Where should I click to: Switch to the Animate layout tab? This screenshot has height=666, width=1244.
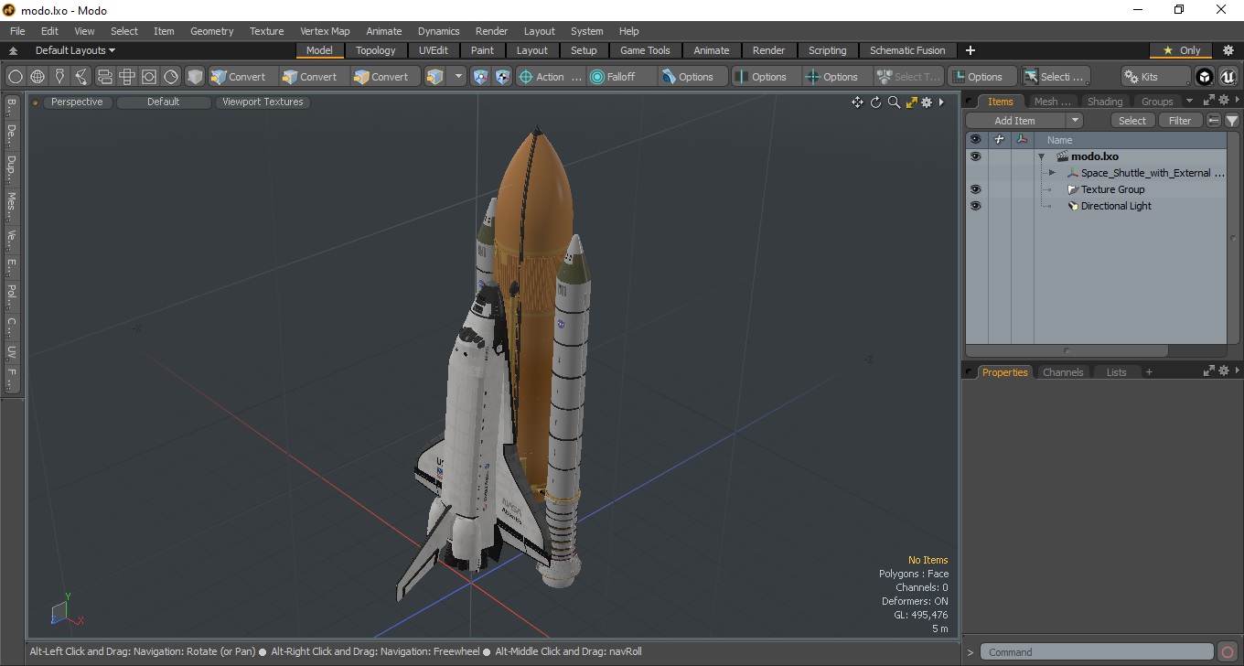click(712, 50)
